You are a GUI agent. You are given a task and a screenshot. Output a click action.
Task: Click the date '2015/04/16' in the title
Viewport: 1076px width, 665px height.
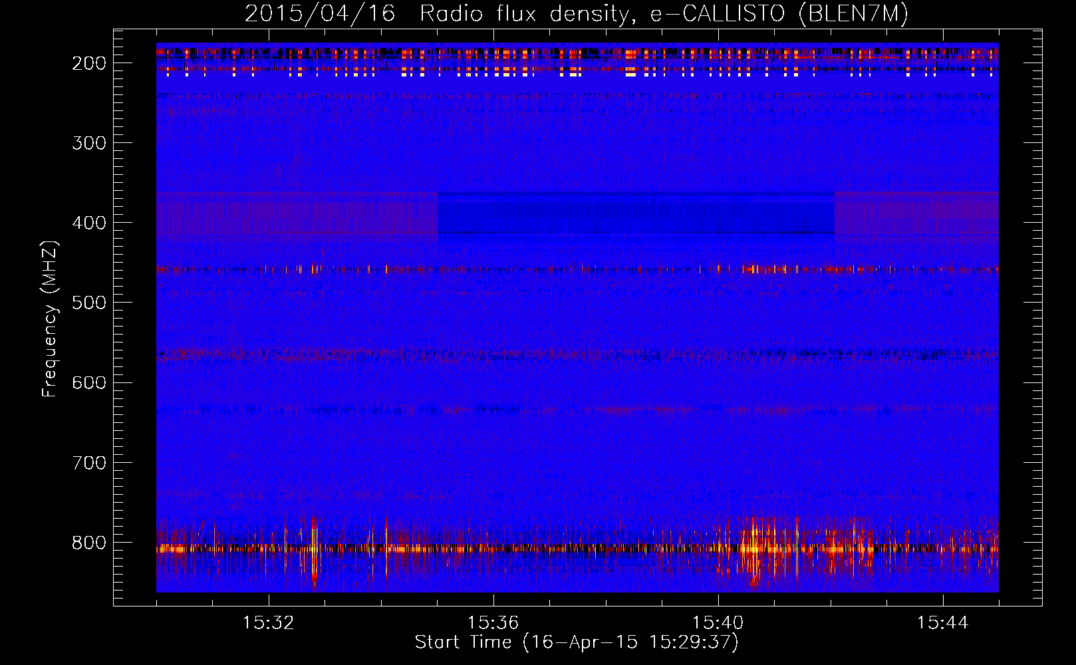click(x=320, y=14)
